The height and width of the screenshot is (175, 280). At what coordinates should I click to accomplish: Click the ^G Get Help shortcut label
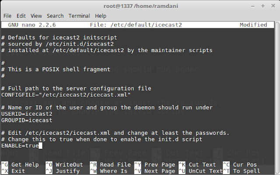(x=20, y=165)
